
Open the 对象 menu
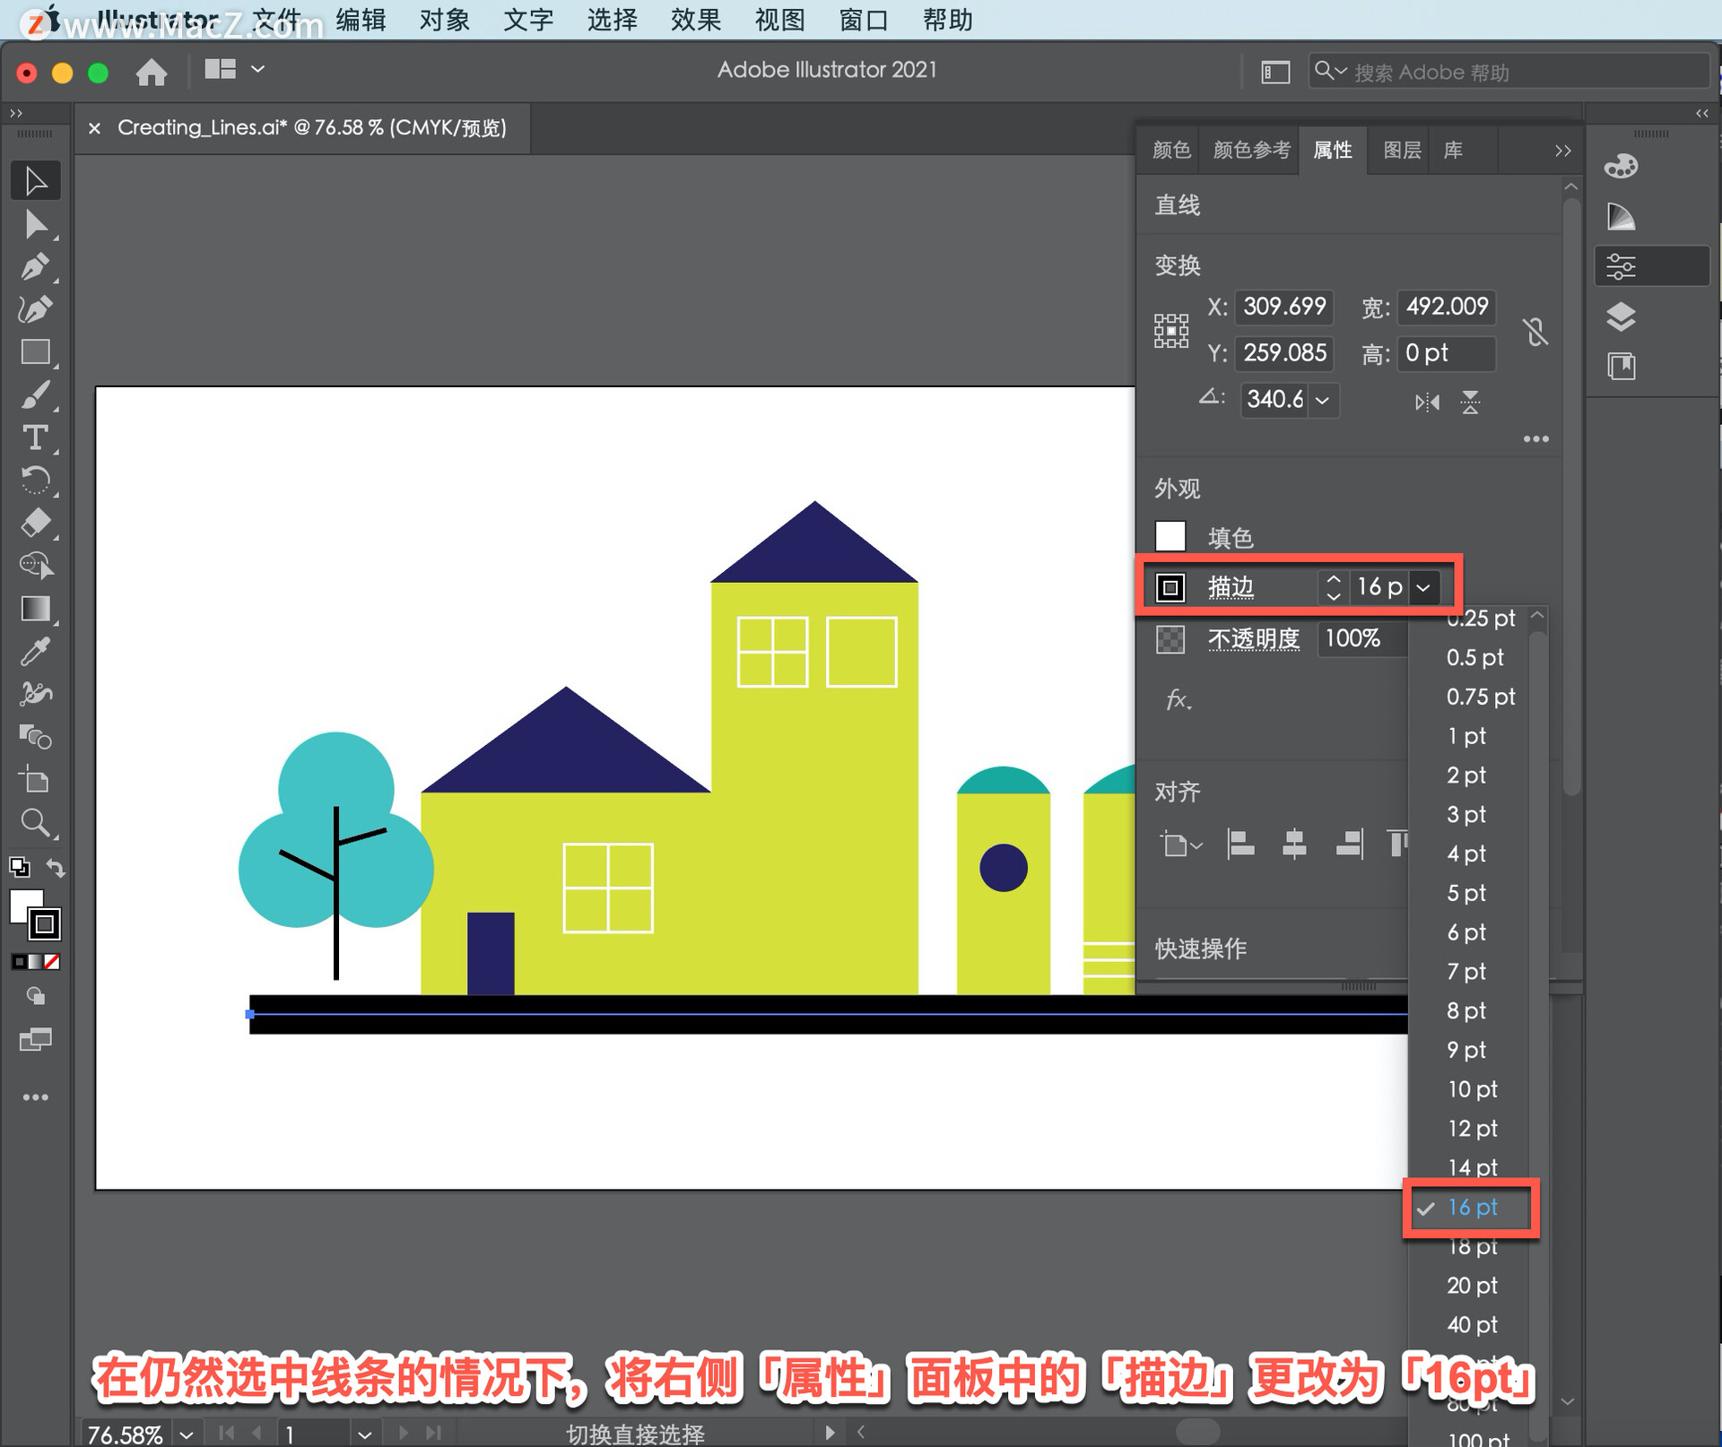tap(445, 20)
